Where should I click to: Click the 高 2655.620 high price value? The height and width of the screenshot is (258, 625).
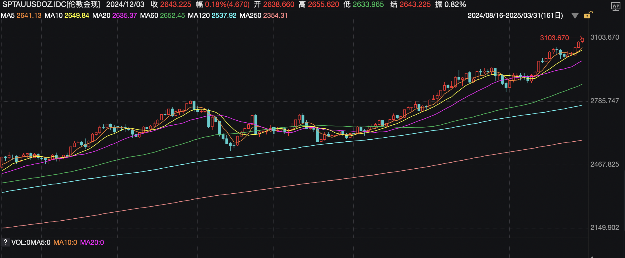[x=319, y=5]
